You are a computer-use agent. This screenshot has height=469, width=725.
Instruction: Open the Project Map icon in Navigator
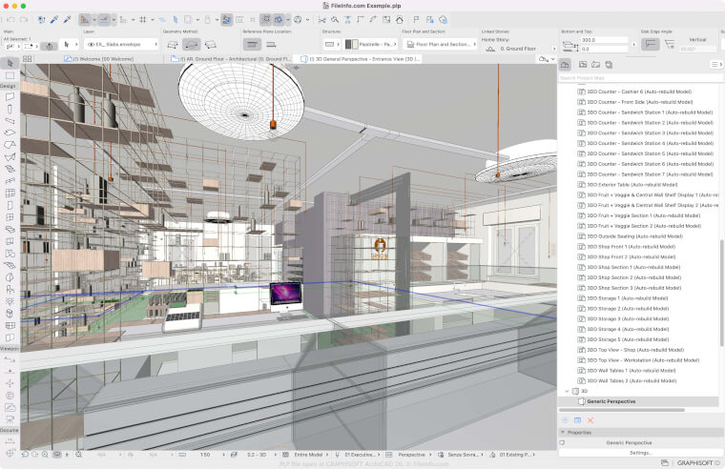[566, 64]
